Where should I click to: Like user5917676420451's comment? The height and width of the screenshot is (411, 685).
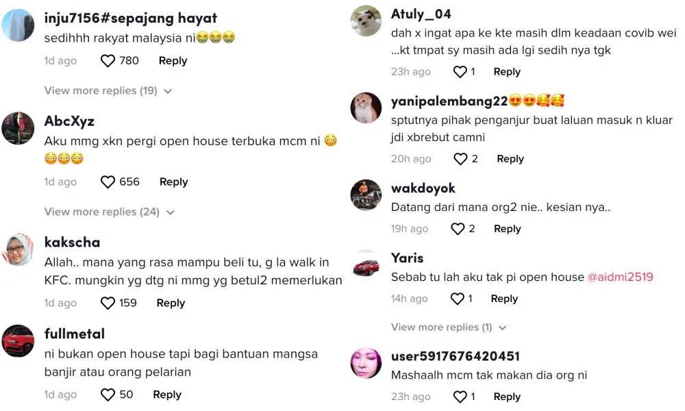[460, 397]
